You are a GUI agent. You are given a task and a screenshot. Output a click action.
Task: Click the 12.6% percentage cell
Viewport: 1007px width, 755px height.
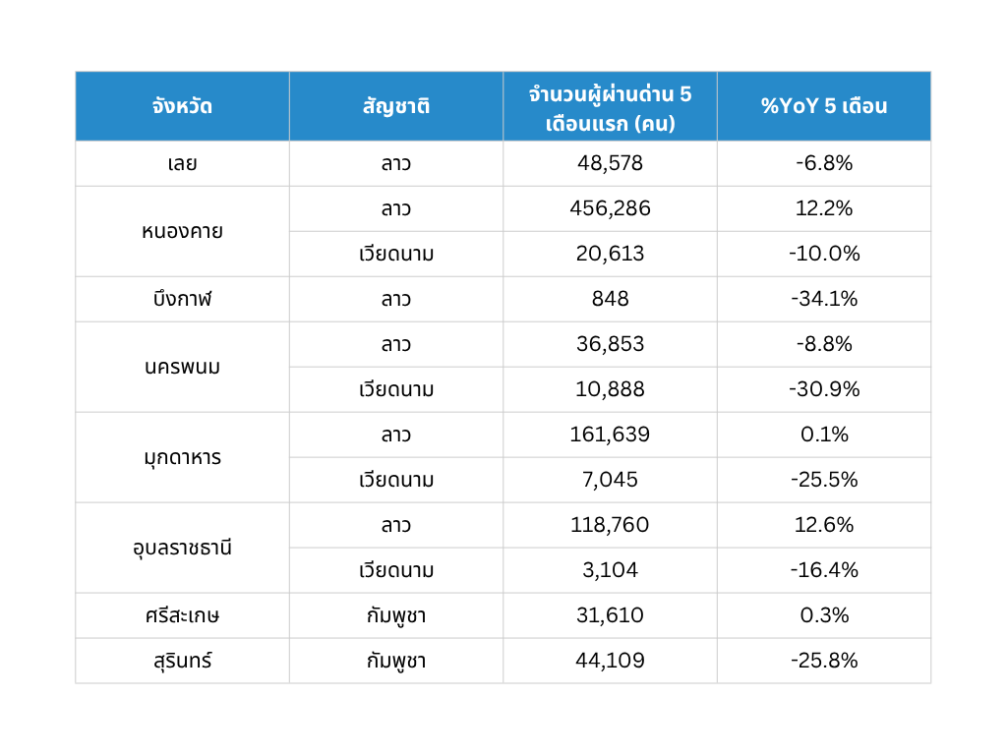[824, 525]
